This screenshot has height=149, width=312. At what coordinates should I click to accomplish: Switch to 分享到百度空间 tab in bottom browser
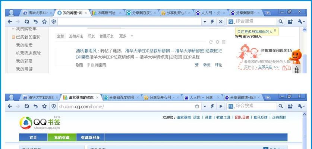[x=122, y=98]
